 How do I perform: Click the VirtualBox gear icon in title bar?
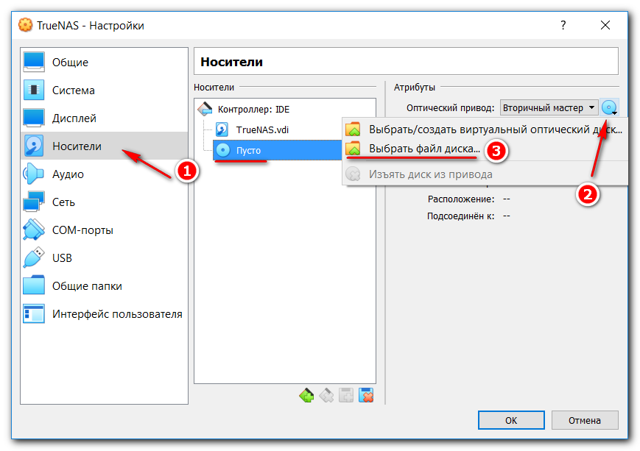pos(25,25)
